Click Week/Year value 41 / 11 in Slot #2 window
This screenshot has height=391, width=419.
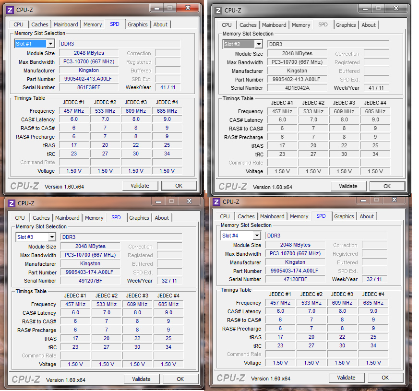tap(376, 88)
